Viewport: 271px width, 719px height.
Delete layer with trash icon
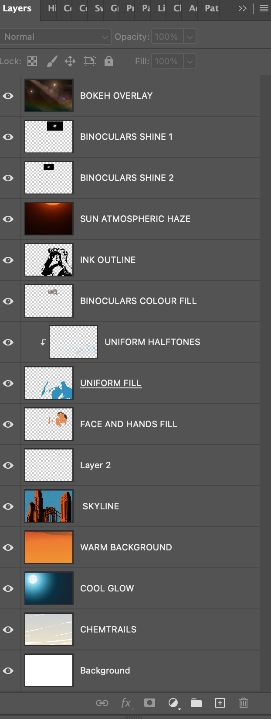(244, 703)
